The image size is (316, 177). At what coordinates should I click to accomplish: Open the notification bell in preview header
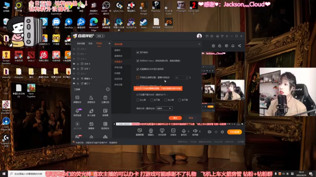pyautogui.click(x=233, y=46)
